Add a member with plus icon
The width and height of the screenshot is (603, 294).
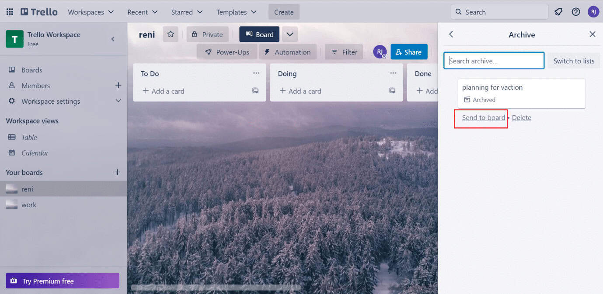118,85
